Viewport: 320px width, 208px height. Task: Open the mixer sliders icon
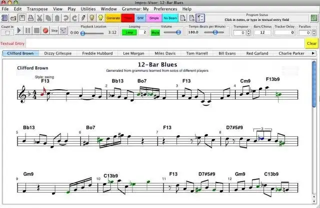[63, 30]
